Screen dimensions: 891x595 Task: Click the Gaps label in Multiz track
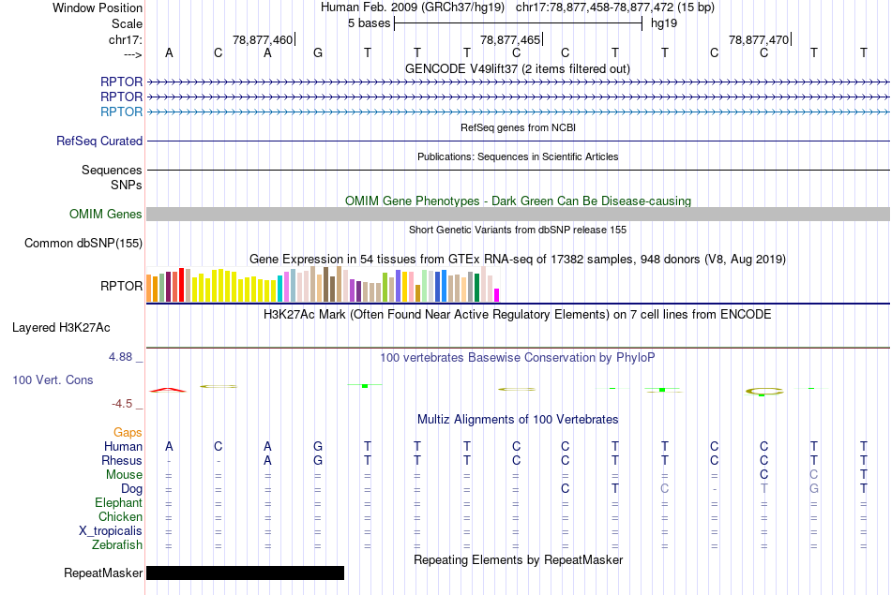pos(128,433)
